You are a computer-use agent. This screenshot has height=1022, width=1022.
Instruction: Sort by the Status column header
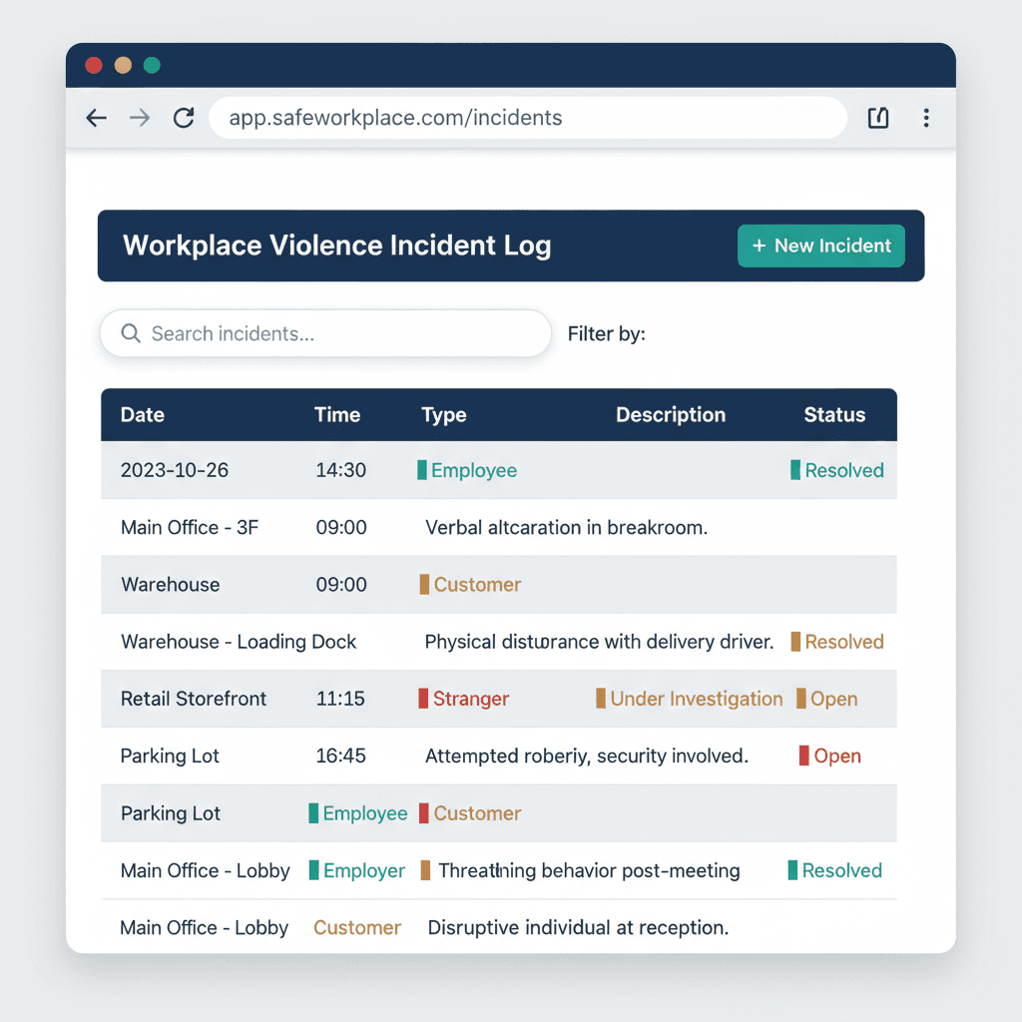(x=834, y=415)
